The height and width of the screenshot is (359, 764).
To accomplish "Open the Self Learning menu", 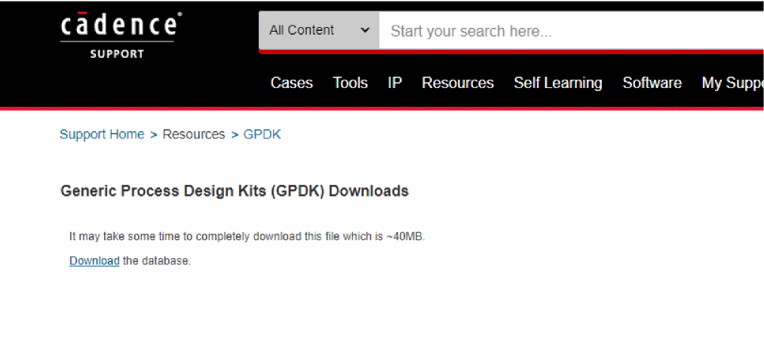I will pos(558,83).
